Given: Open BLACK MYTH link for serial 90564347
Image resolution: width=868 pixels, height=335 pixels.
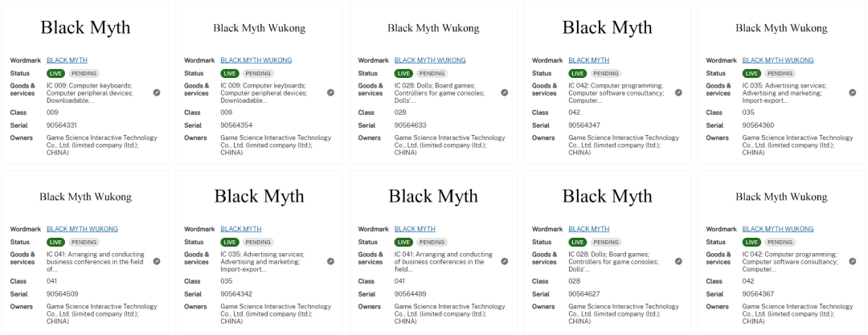Looking at the screenshot, I should pos(589,60).
